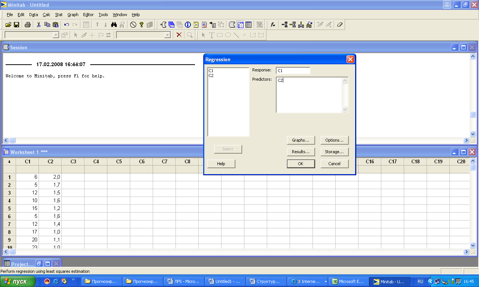
Task: Click the worksheet data direction arrow cell
Action: [9, 161]
